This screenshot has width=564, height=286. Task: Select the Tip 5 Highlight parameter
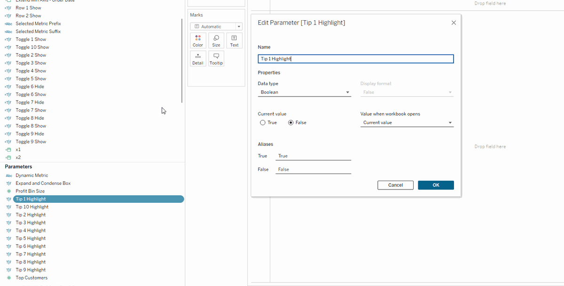pyautogui.click(x=31, y=238)
